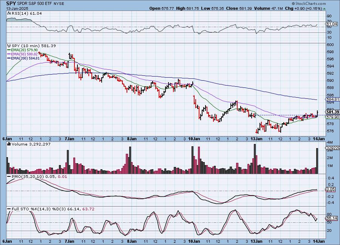Click 10Jan on the price panel date axis
Viewport: 340px width, 245px height.
194,139
